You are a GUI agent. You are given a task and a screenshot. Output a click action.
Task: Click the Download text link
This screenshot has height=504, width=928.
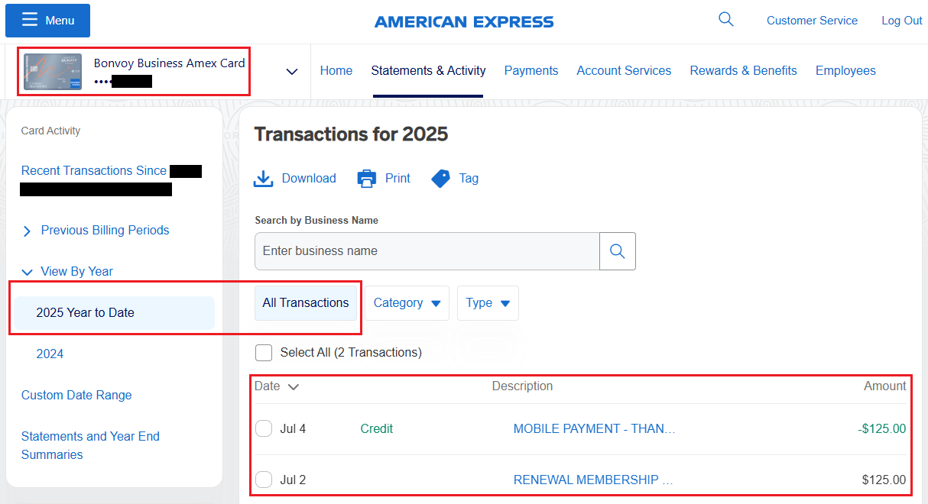pos(309,178)
